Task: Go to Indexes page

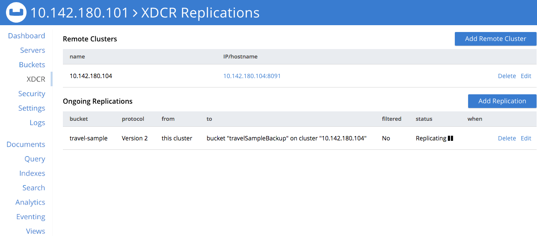Action: 32,174
